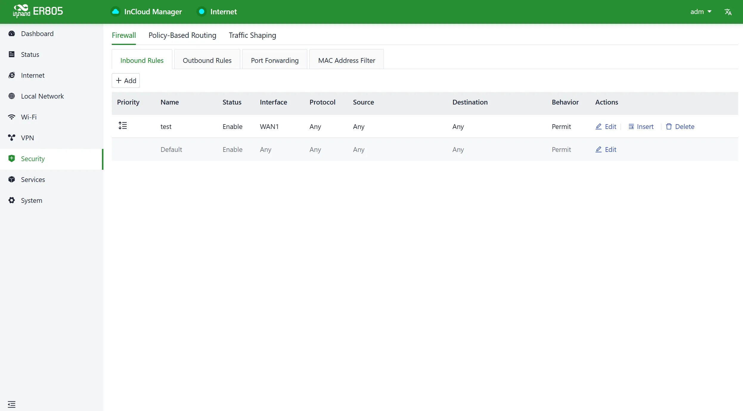Click the WAN1 interface cell

(x=269, y=127)
